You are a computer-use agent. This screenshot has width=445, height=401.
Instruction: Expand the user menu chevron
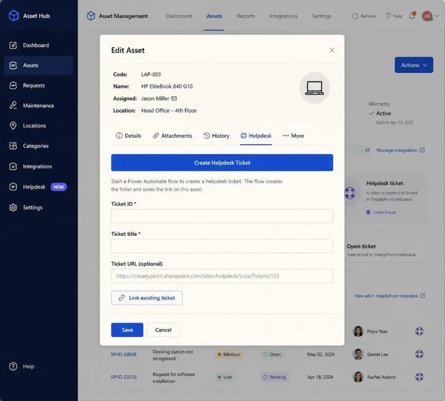(x=437, y=16)
